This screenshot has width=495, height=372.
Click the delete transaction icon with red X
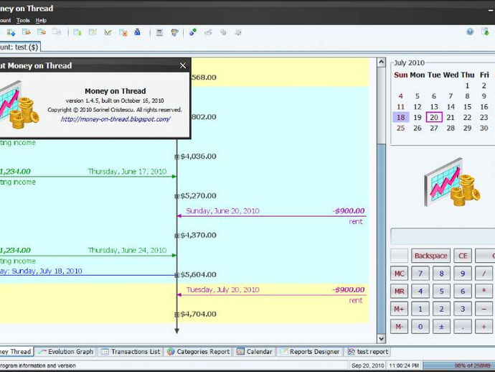point(123,32)
